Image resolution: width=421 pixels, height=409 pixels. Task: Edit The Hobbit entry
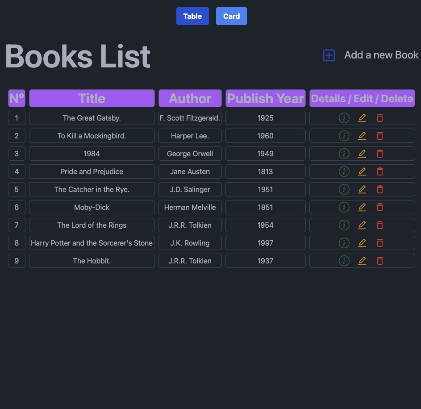[x=362, y=261]
